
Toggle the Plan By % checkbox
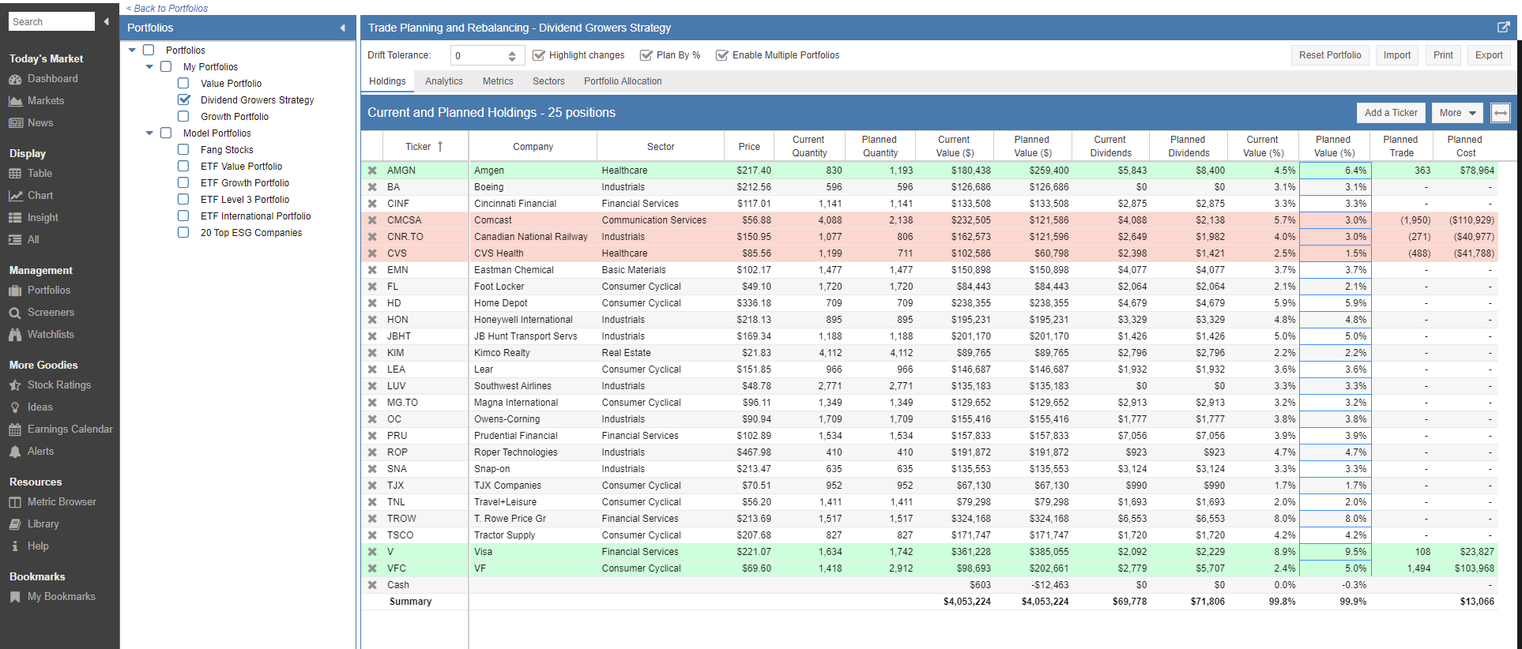[x=646, y=55]
